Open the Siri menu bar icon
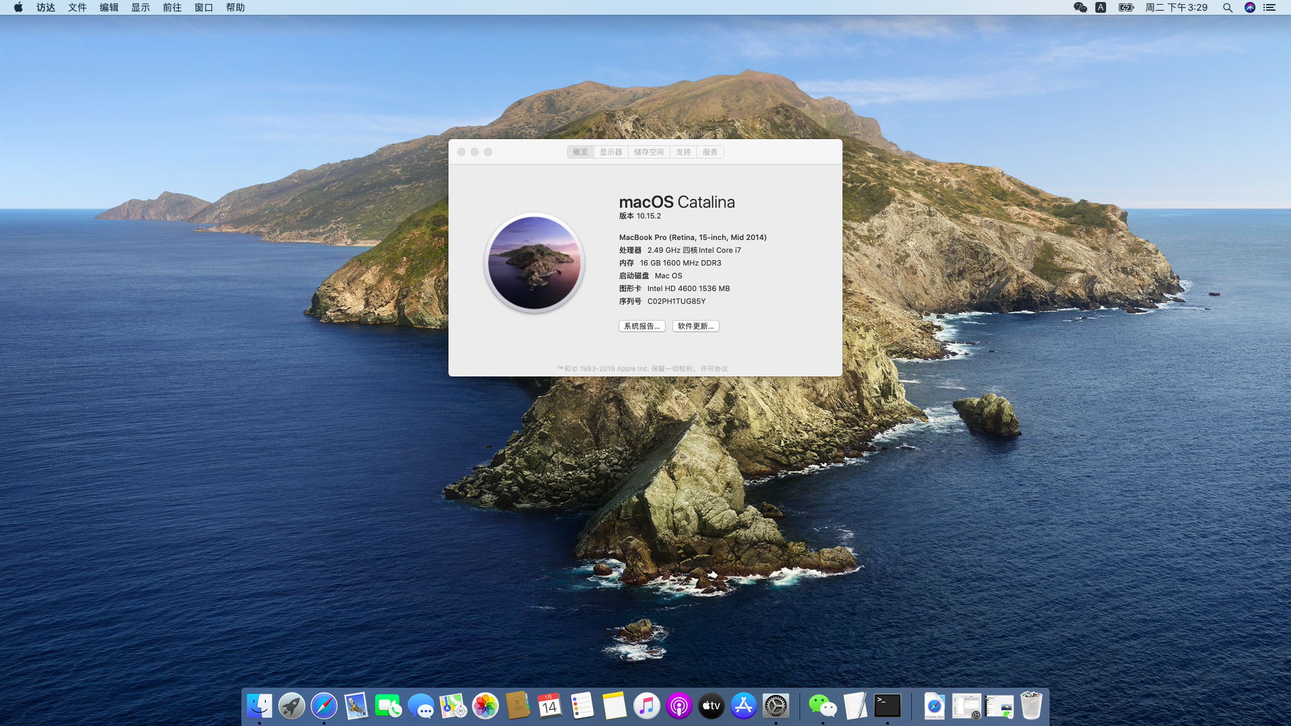The height and width of the screenshot is (726, 1291). tap(1249, 7)
